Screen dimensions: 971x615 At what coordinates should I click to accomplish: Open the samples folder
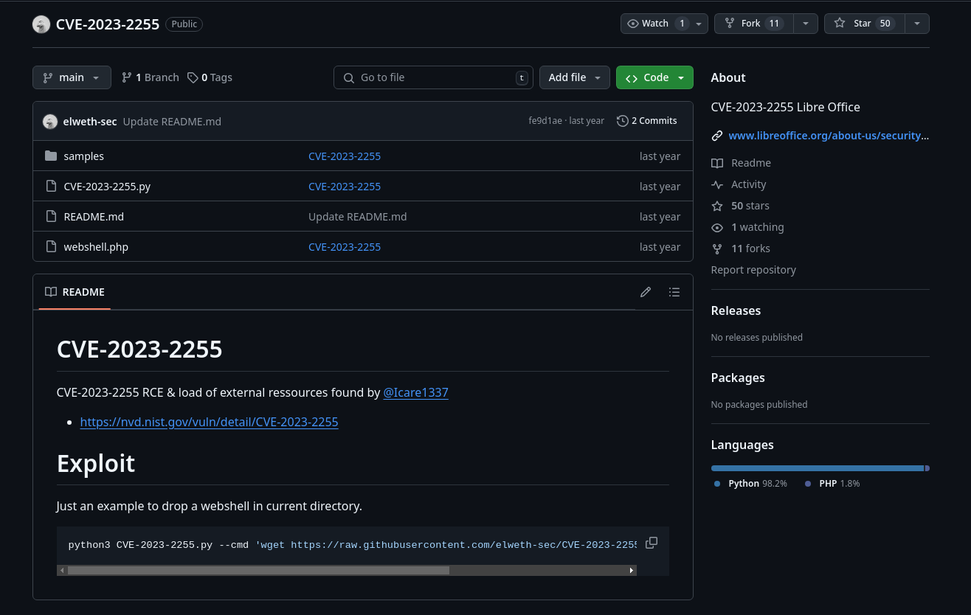point(84,156)
